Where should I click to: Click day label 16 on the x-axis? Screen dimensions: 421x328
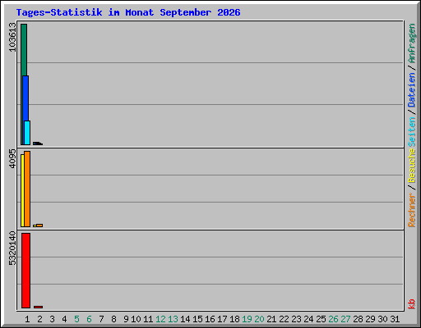coord(210,319)
